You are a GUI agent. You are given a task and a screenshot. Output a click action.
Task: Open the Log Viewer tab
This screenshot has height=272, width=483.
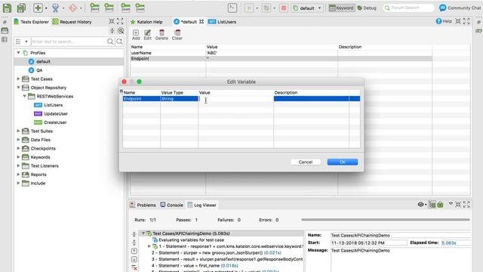tap(202, 205)
